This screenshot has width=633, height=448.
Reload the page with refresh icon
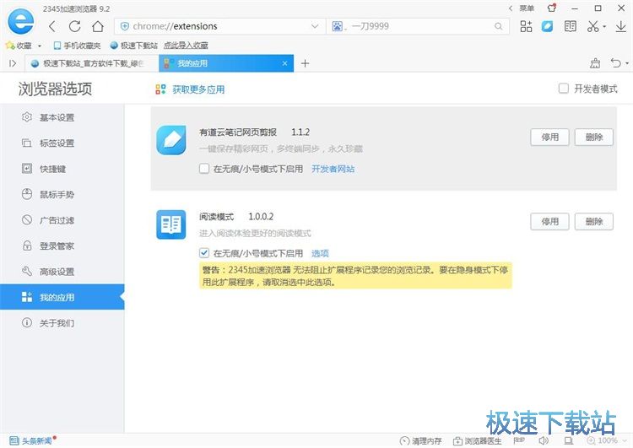point(74,27)
